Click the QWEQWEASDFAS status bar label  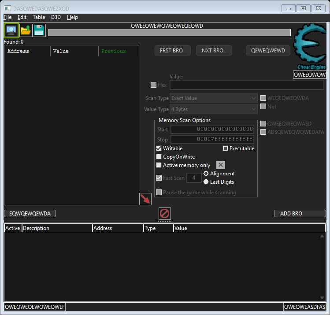(x=304, y=307)
